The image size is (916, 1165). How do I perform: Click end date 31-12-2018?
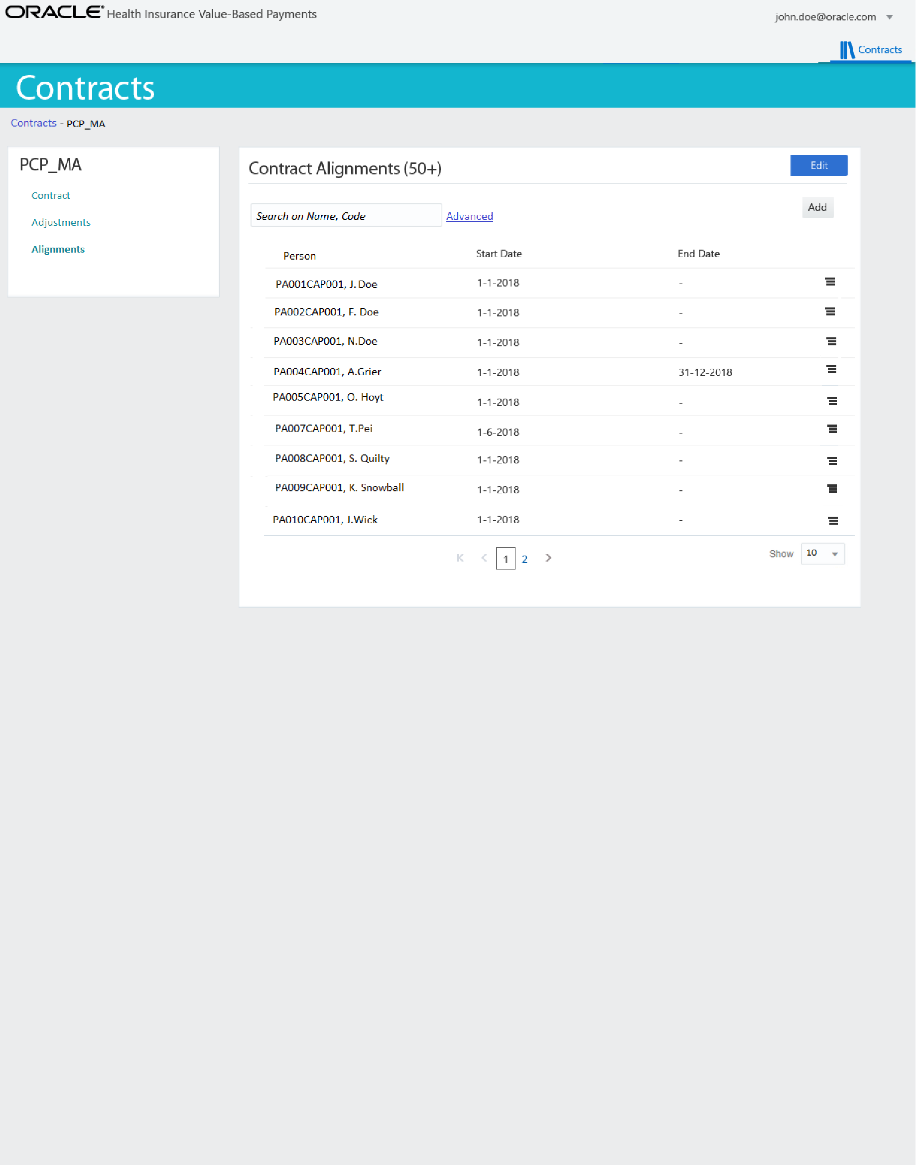click(x=705, y=372)
